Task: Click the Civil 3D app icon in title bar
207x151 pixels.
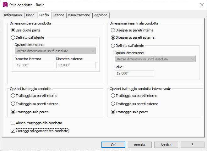Action: 5,5
